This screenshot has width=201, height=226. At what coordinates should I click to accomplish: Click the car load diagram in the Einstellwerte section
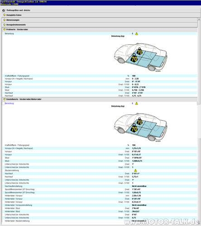coord(140,127)
